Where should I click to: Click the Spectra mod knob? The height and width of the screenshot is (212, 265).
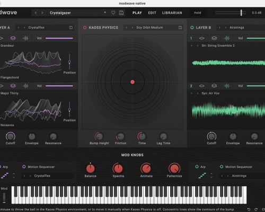click(118, 168)
